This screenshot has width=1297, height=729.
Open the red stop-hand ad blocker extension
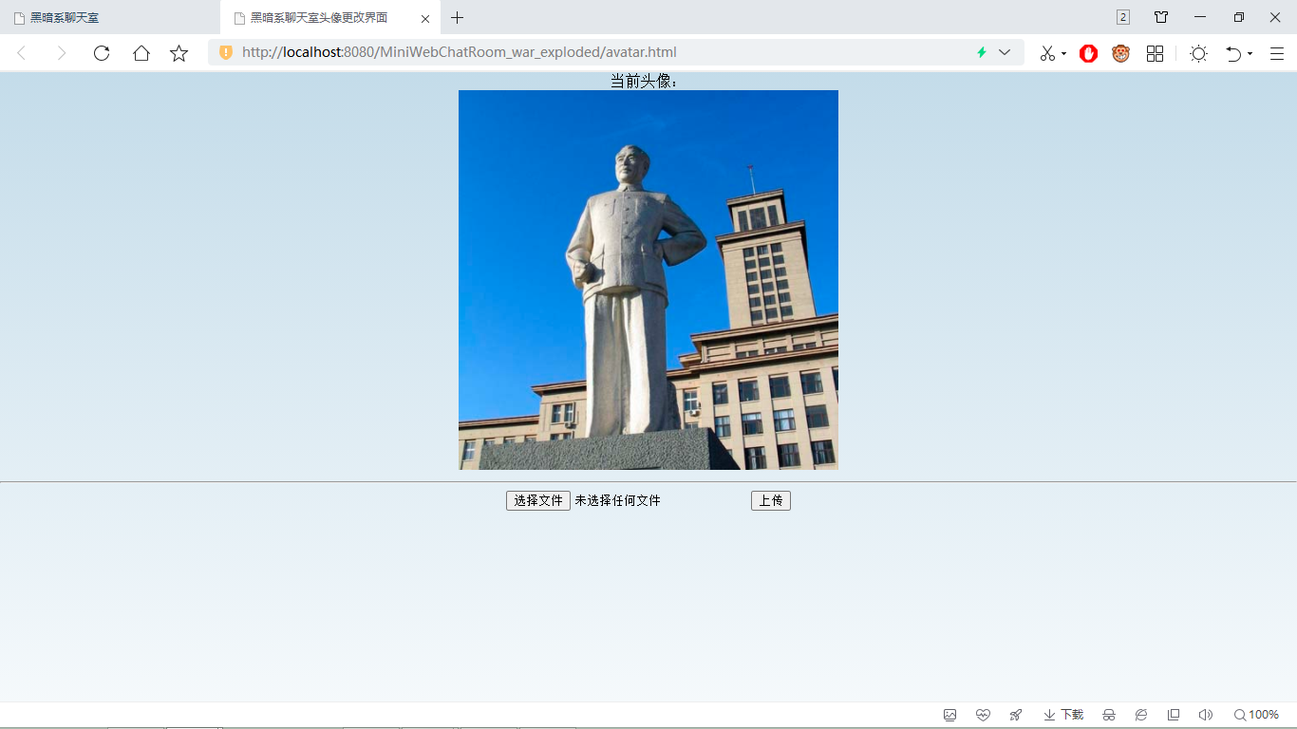click(1088, 53)
